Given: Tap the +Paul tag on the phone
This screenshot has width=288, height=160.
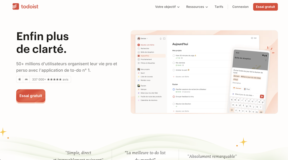Looking at the screenshot, I should (x=235, y=80).
